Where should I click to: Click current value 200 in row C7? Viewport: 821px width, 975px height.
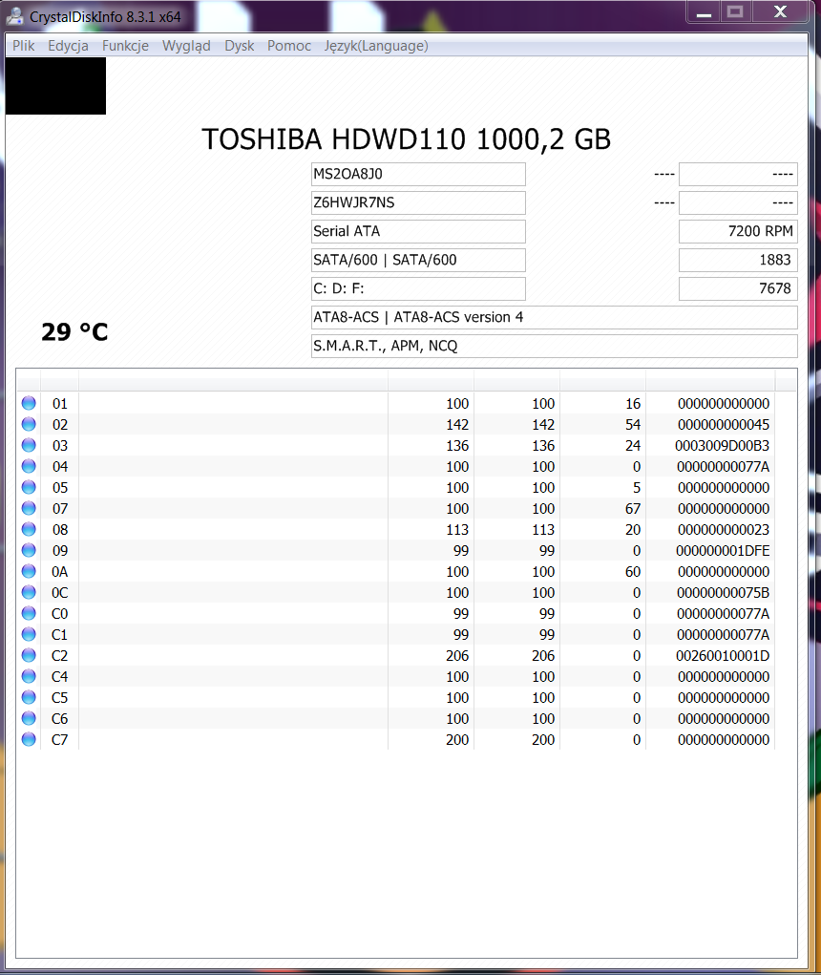457,740
